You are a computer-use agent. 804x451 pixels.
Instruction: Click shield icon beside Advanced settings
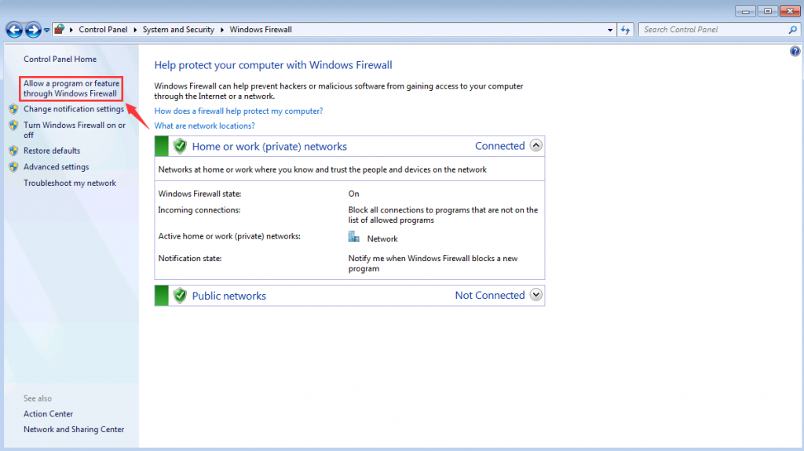tap(13, 167)
